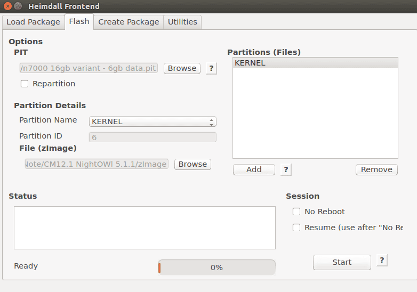
Task: Browse for the zImage file
Action: click(193, 164)
